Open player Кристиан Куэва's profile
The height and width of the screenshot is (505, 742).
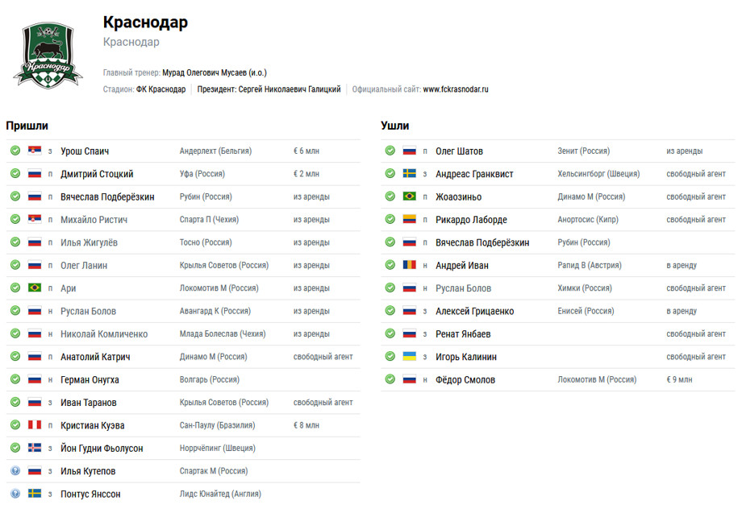(x=92, y=425)
